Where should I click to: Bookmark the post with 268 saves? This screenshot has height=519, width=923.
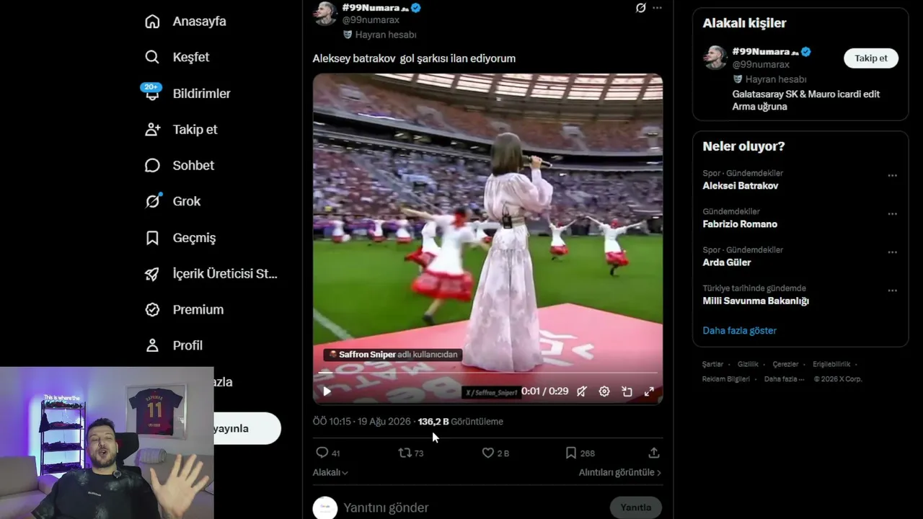(x=580, y=453)
